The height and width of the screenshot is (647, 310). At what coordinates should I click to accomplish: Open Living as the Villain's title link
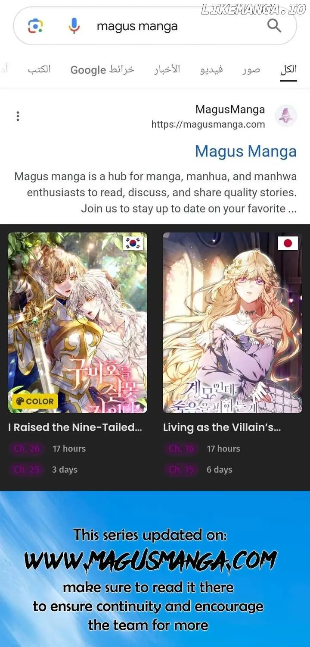[222, 427]
